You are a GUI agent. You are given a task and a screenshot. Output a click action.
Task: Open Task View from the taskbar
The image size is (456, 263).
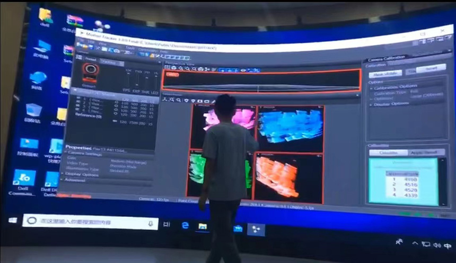click(166, 224)
